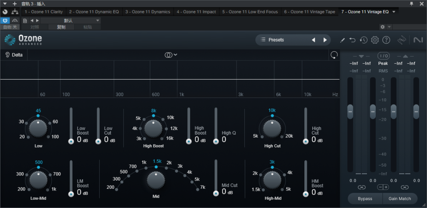Image resolution: width=427 pixels, height=208 pixels.
Task: Click the High Q slider handle
Action: tap(216, 142)
